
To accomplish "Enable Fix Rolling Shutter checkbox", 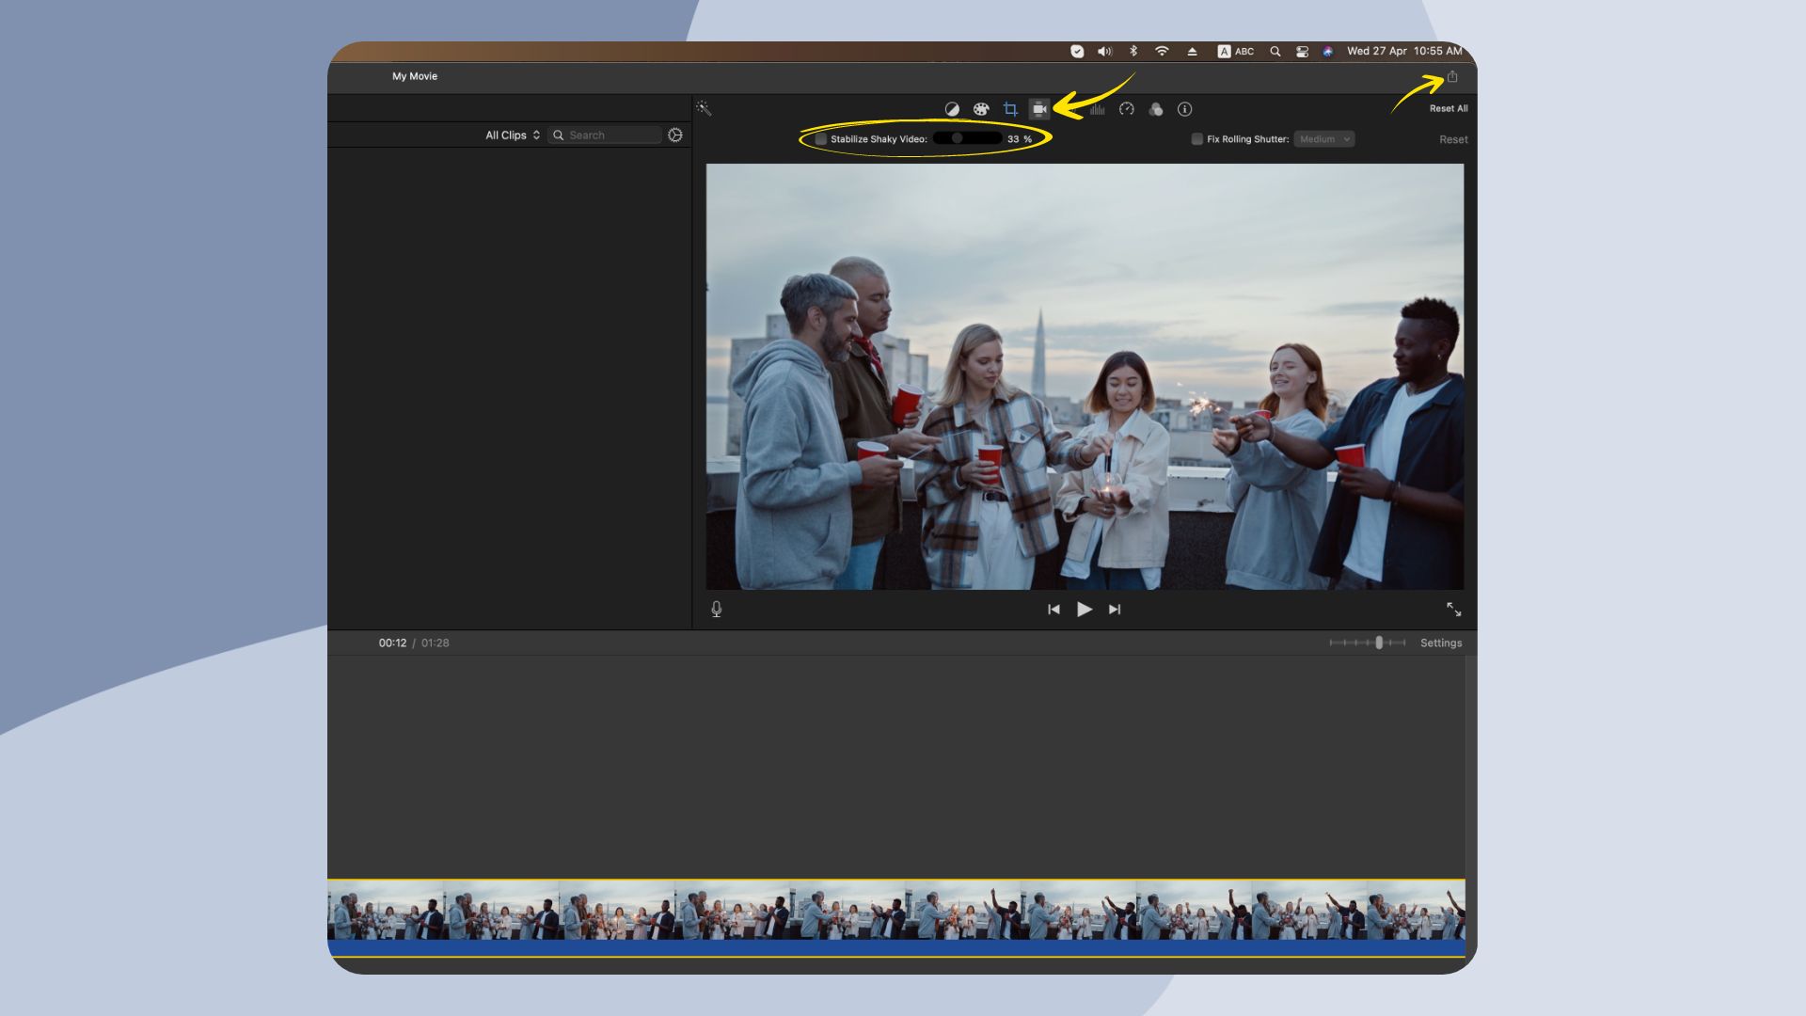I will point(1197,139).
